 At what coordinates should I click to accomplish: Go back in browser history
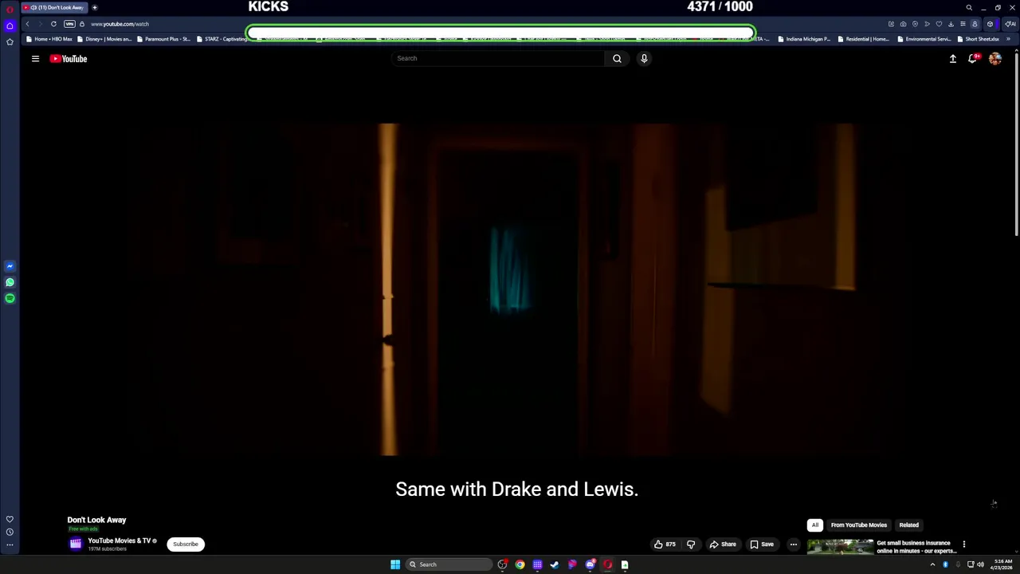pyautogui.click(x=27, y=24)
